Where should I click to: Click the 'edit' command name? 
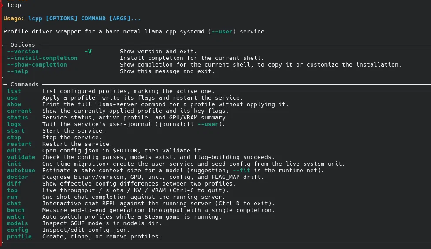(x=14, y=150)
